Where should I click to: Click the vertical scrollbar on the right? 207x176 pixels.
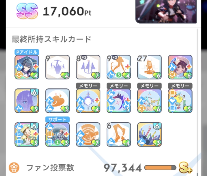coord(197,102)
